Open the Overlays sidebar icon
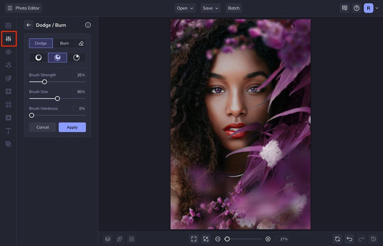 tap(8, 118)
